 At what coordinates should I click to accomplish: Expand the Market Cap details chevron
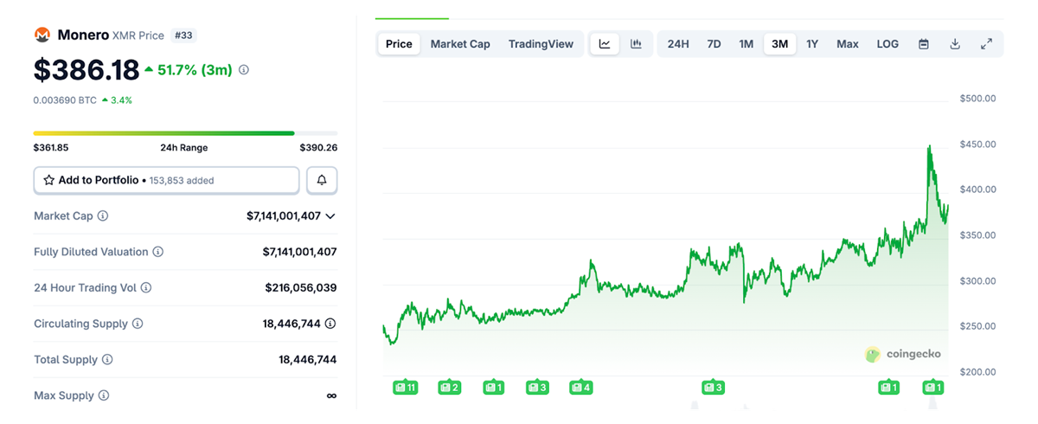330,215
